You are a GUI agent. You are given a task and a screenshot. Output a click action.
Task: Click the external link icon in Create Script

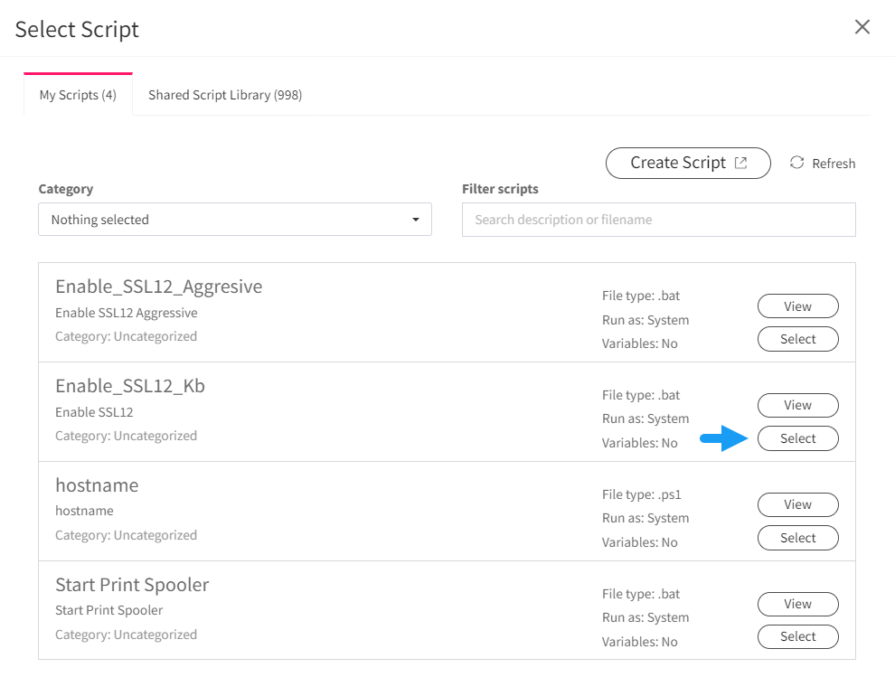(741, 163)
